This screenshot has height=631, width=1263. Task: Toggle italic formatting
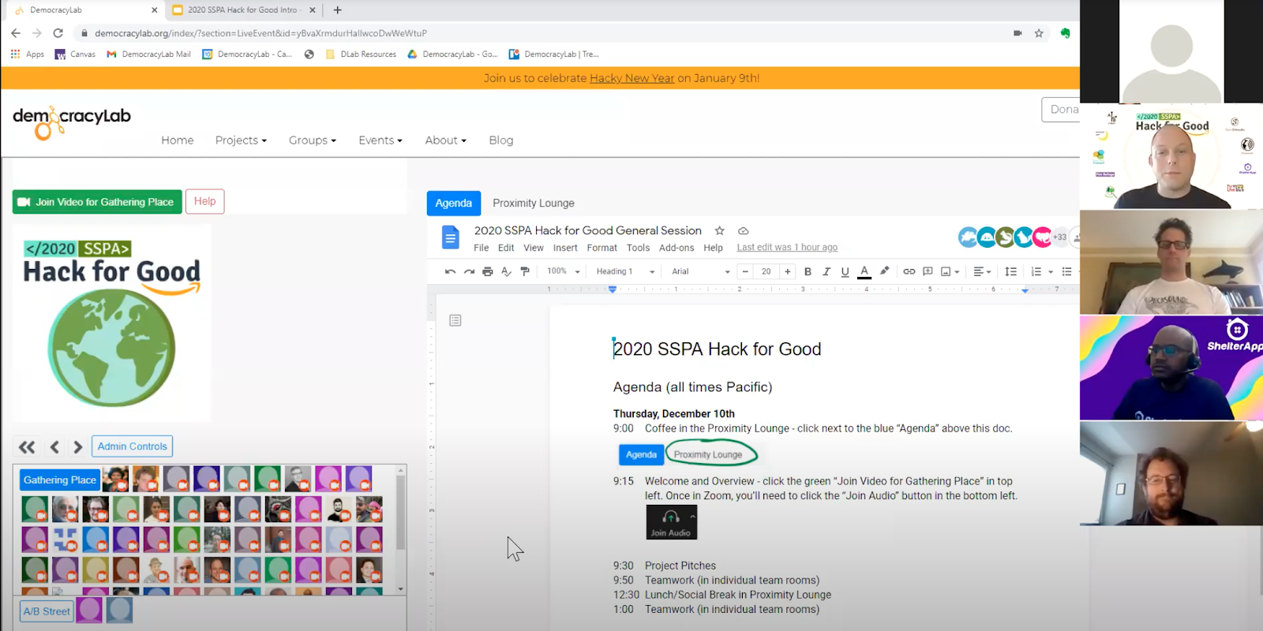[x=826, y=271]
